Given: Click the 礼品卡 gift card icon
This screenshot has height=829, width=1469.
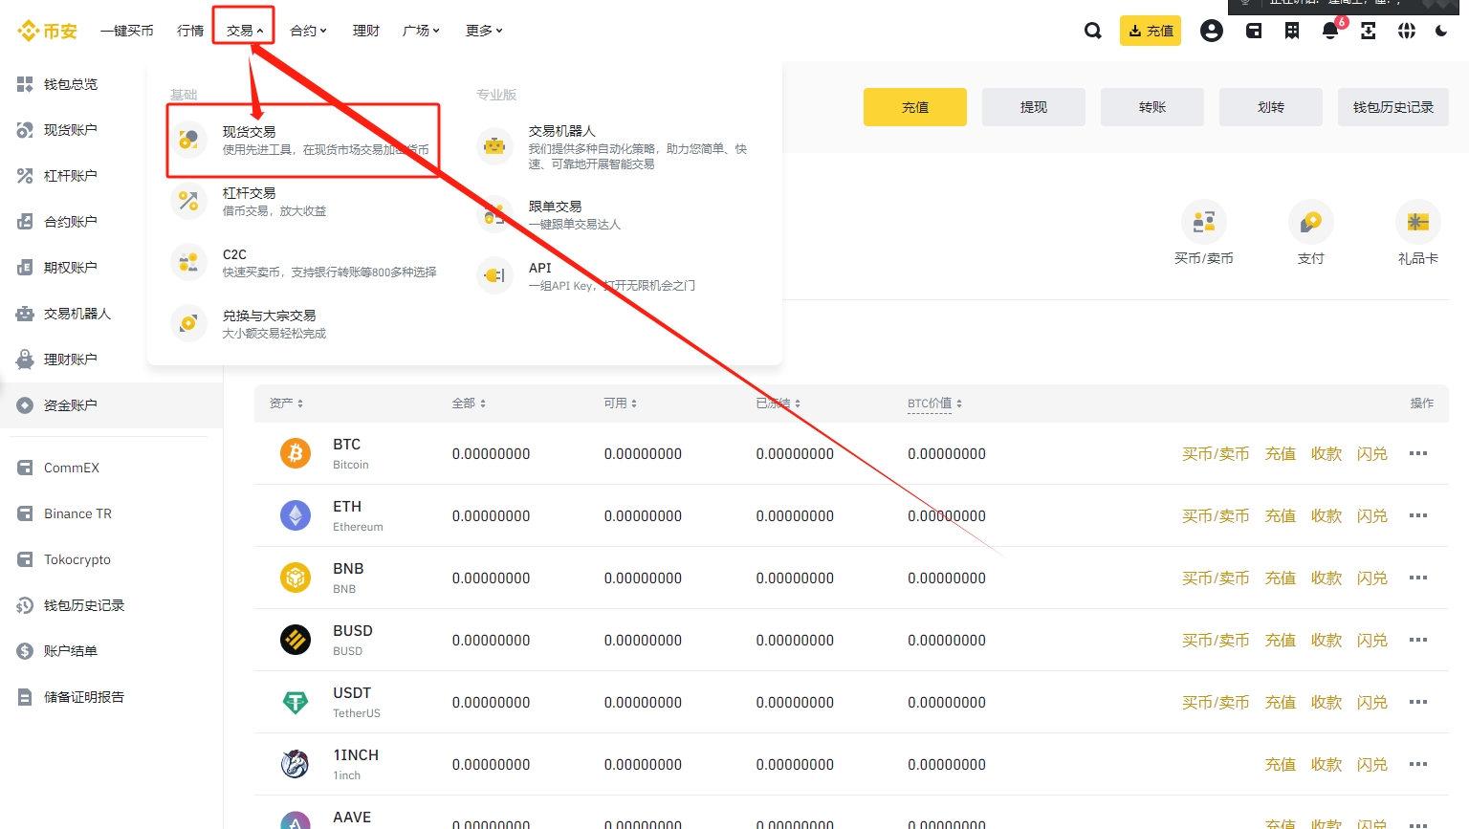Looking at the screenshot, I should pyautogui.click(x=1418, y=222).
